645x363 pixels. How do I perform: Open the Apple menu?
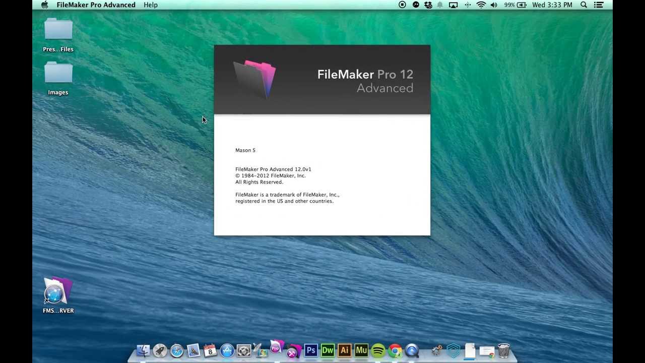[44, 5]
